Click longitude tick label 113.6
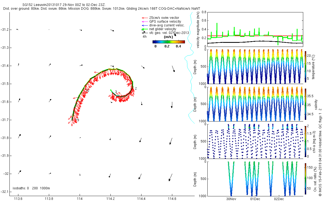This screenshot has width=324, height=202. 18,198
